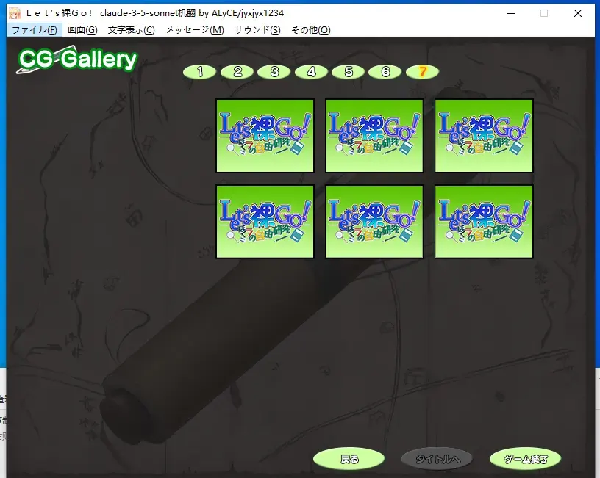
Task: Click the ゲーム終了 quit button
Action: [526, 458]
